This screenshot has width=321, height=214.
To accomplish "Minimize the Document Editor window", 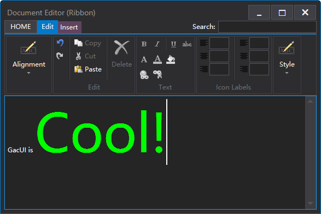I will point(259,13).
